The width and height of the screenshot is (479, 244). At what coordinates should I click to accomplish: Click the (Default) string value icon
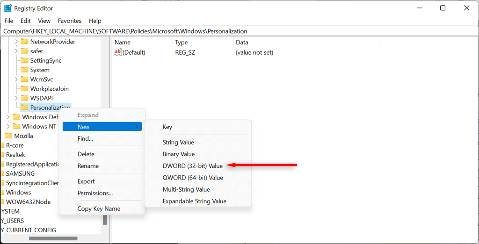coord(118,52)
